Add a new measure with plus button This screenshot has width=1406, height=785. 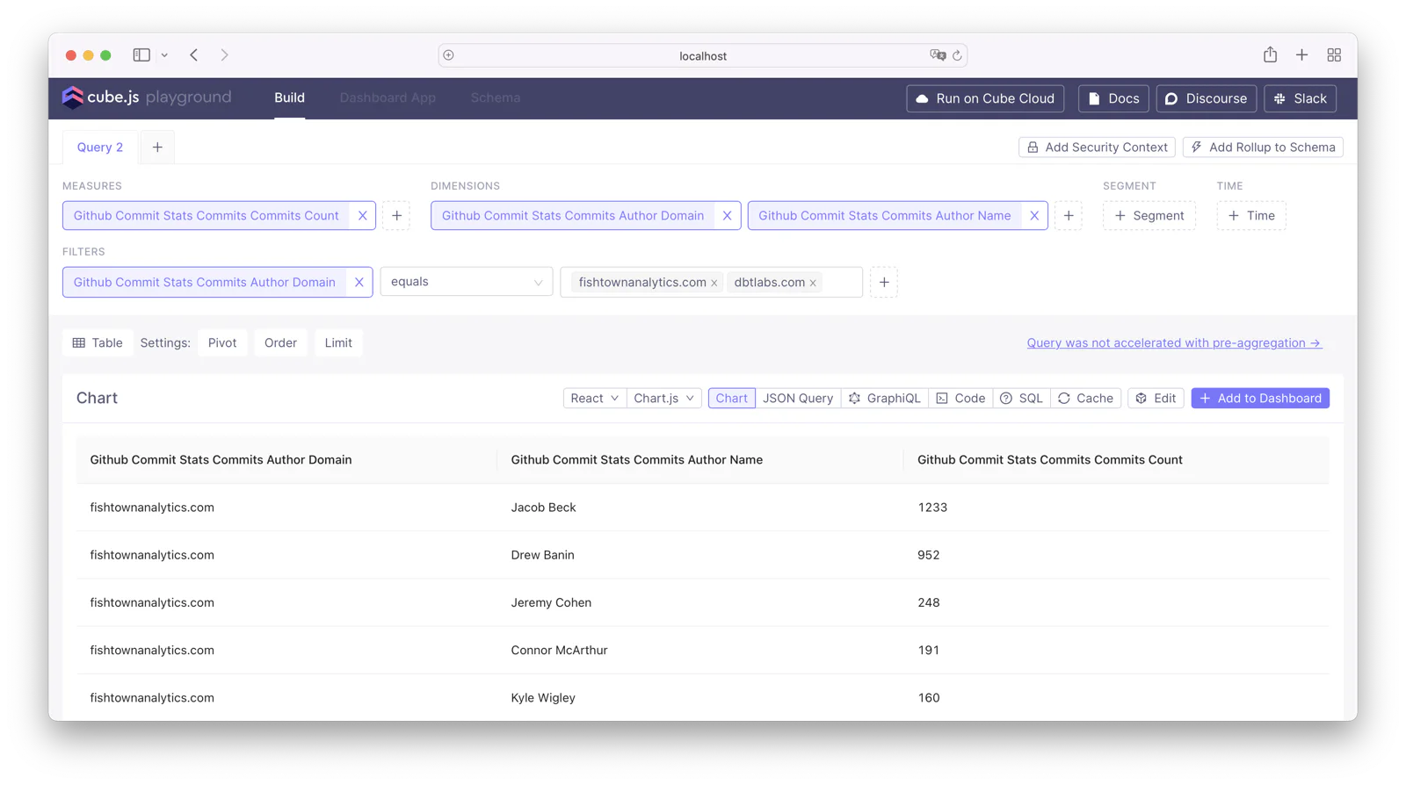(x=396, y=216)
